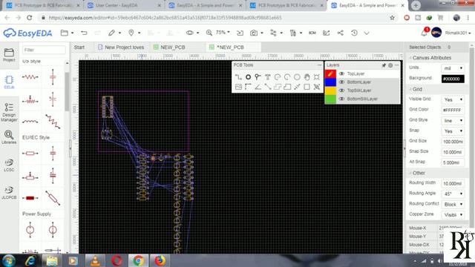This screenshot has width=475, height=267.
Task: Open the JLCPCB panel
Action: [9, 193]
